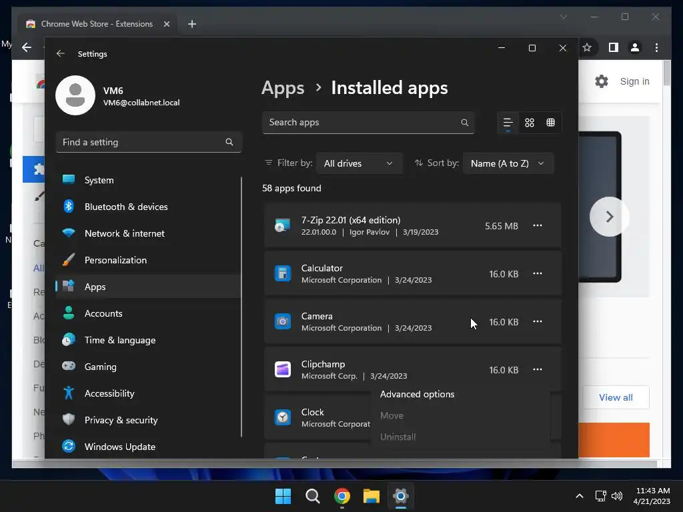Select Personalization in sidebar
Viewport: 683px width, 512px height.
(x=148, y=260)
